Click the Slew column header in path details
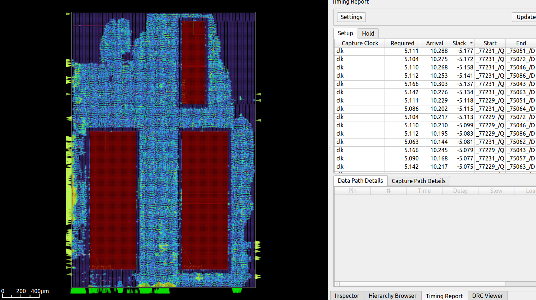The width and height of the screenshot is (536, 300). [496, 191]
